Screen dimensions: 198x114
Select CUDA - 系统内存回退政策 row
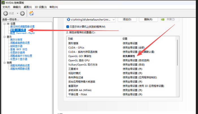(x=121, y=52)
